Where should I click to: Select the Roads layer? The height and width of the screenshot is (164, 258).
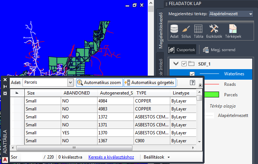(230, 84)
